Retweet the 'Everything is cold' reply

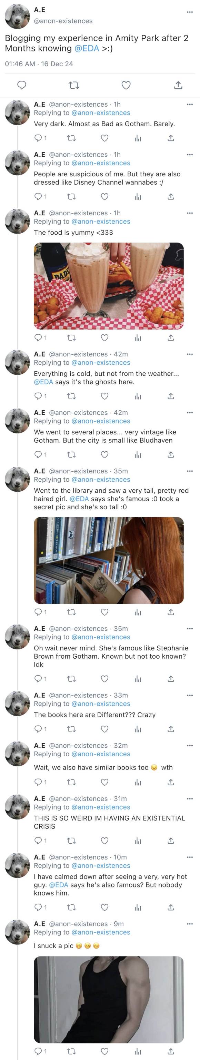point(71,396)
